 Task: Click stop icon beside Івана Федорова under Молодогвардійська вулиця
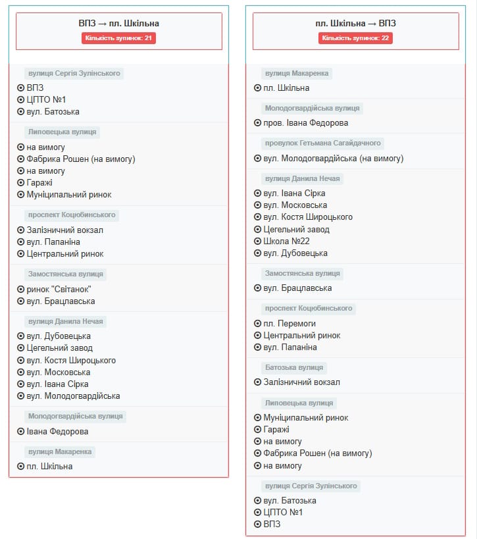pos(21,432)
